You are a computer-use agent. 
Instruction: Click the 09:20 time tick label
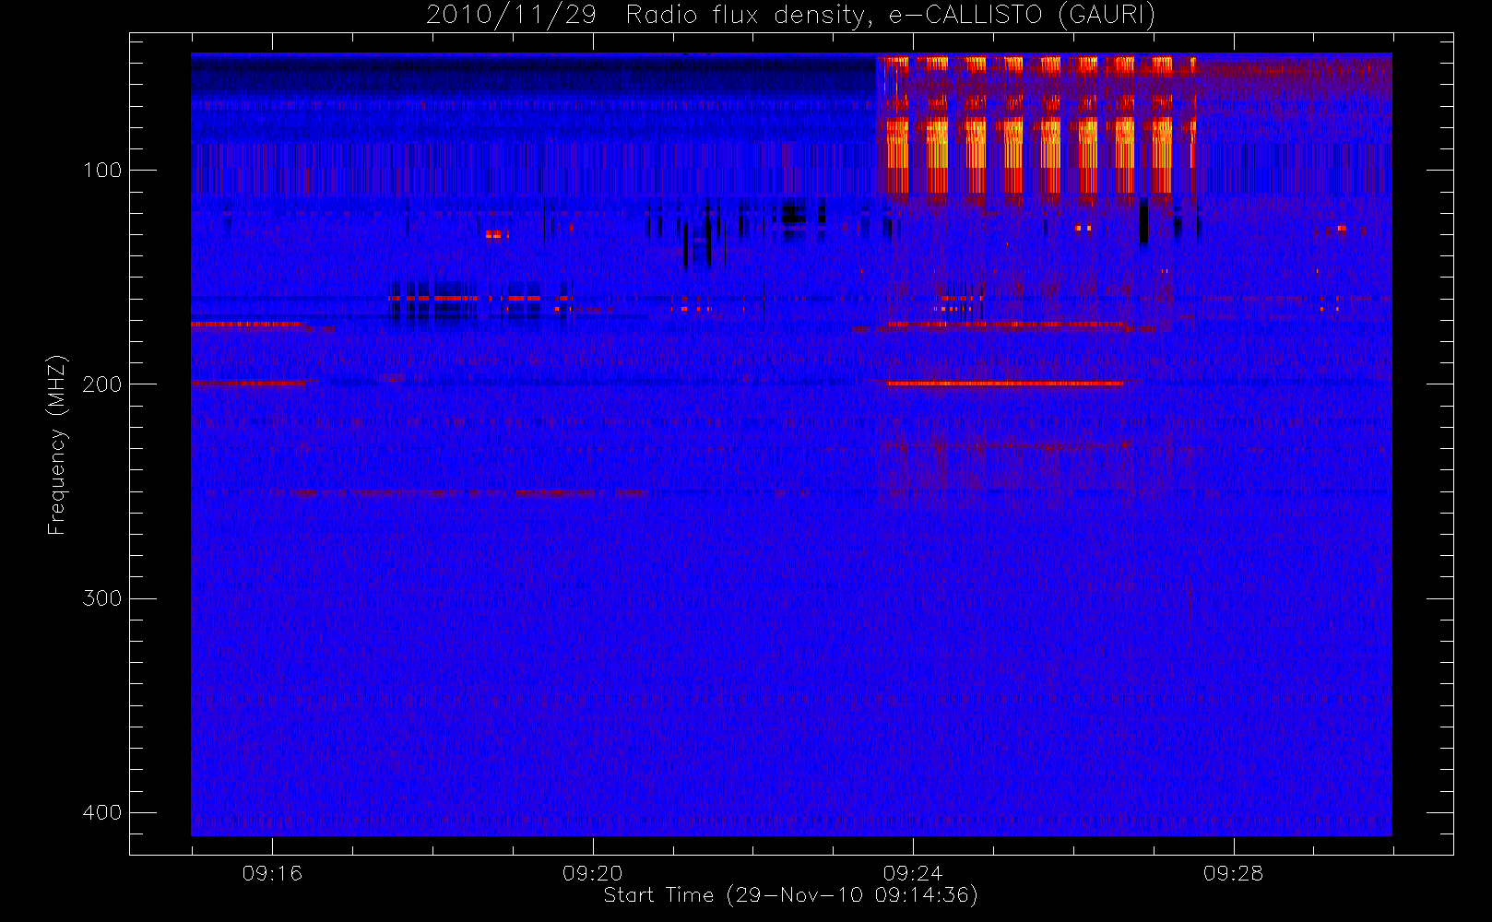[x=593, y=873]
